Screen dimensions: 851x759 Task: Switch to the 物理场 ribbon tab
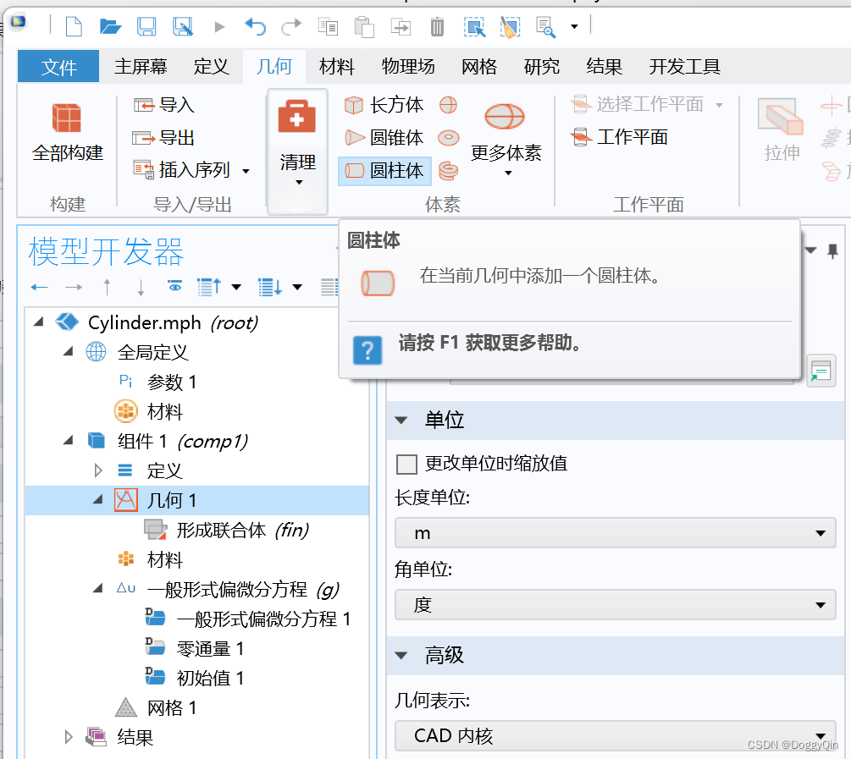[408, 67]
